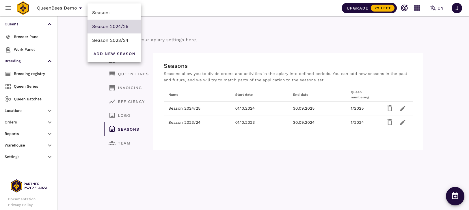Delete the Season 2024/25 row

[390, 108]
